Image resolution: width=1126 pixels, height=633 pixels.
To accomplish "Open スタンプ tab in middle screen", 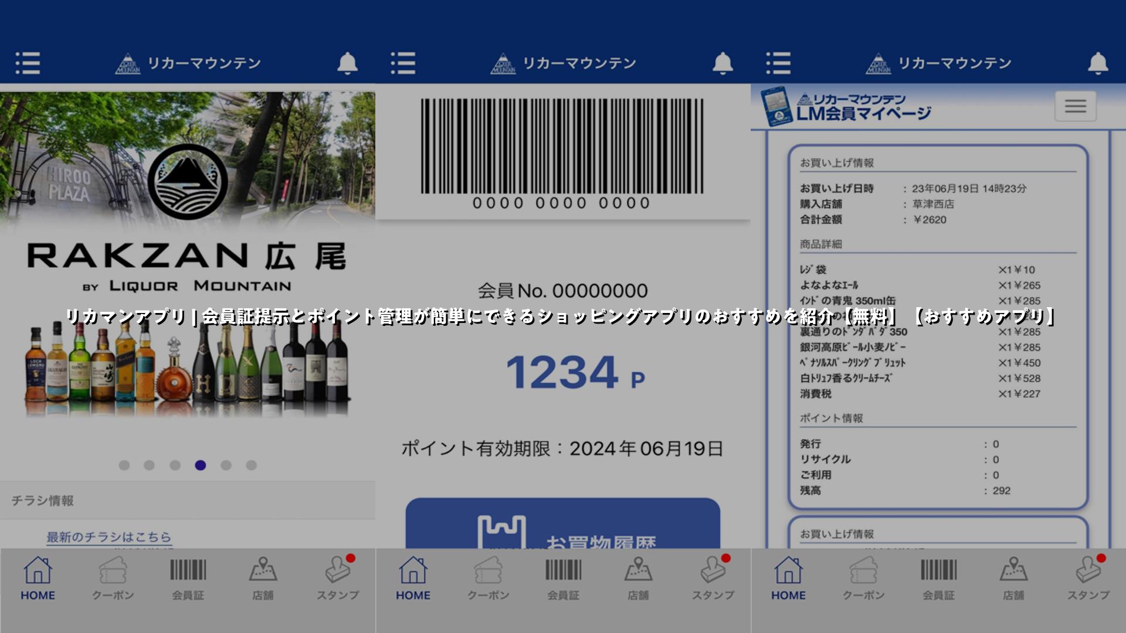I will 713,578.
